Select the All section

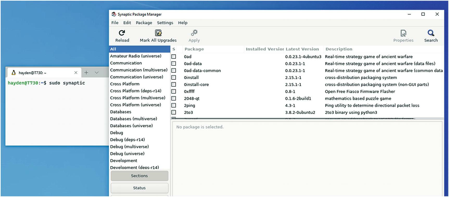[x=140, y=49]
